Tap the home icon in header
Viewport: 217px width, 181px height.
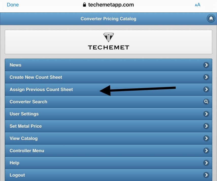211,19
